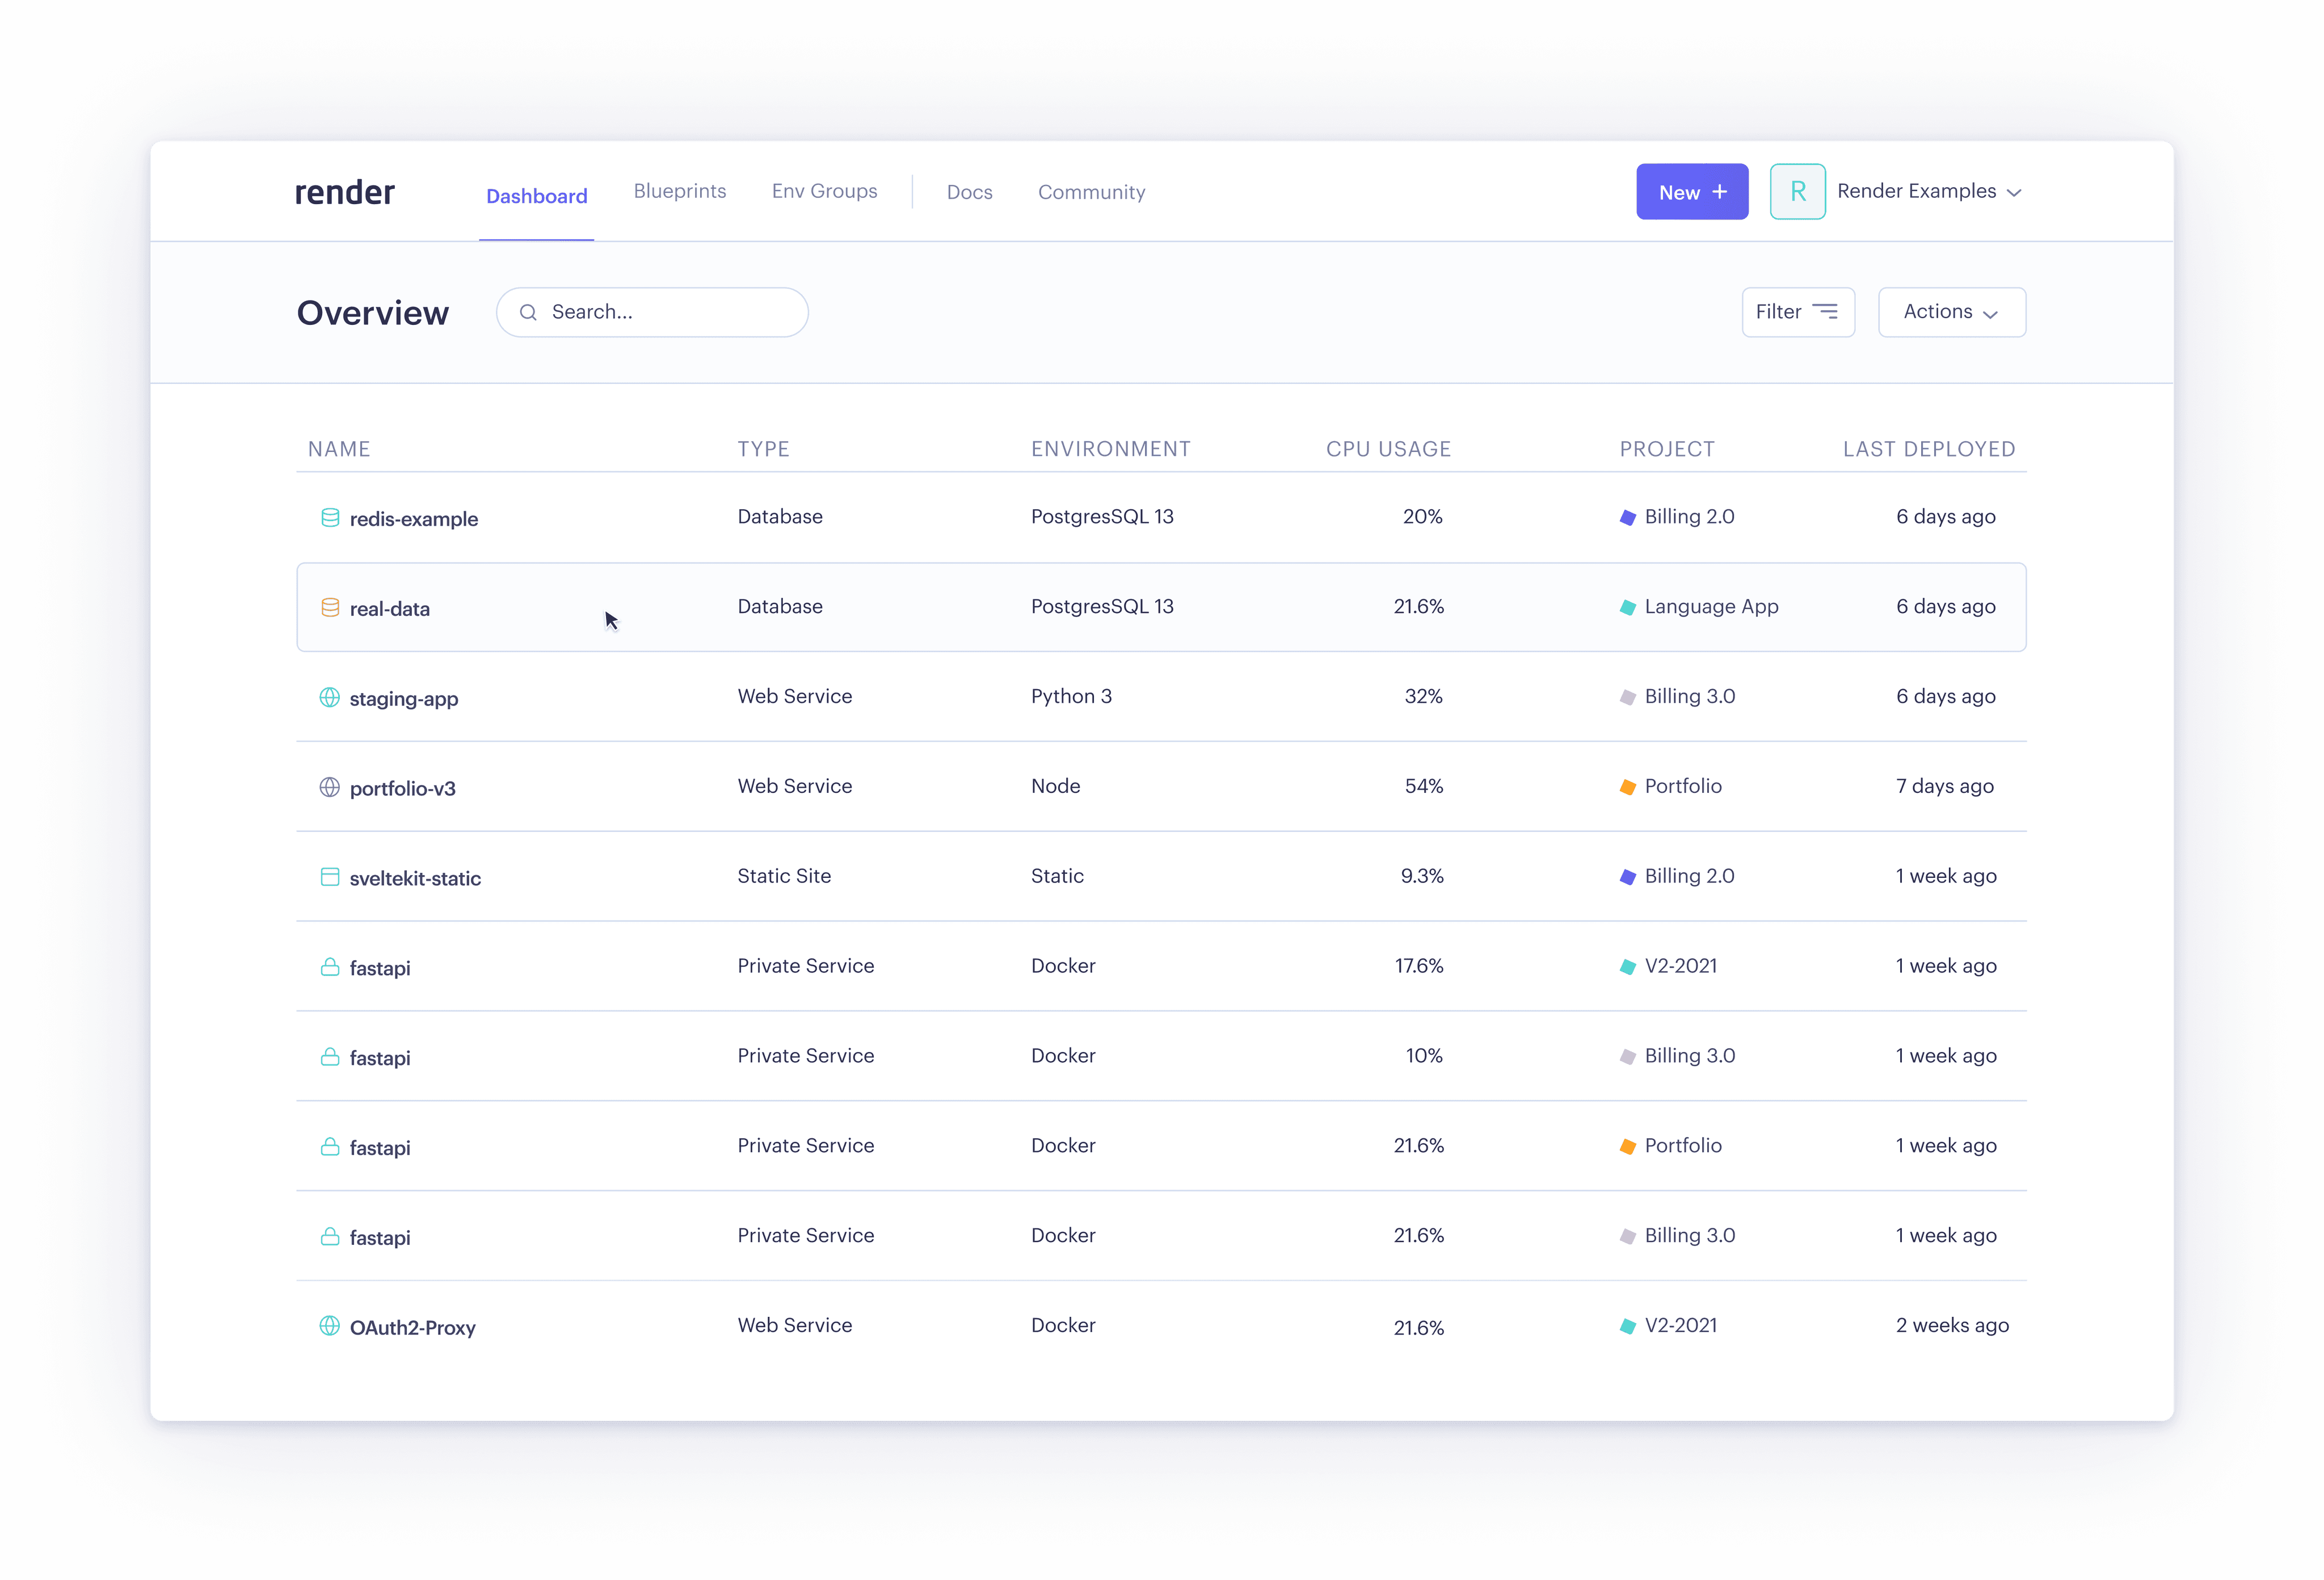Click the gray globe icon beside portfolio-v3
Viewport: 2324px width, 1580px height.
pos(329,788)
